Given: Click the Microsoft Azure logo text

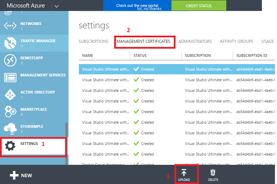Looking at the screenshot, I should pyautogui.click(x=26, y=5).
